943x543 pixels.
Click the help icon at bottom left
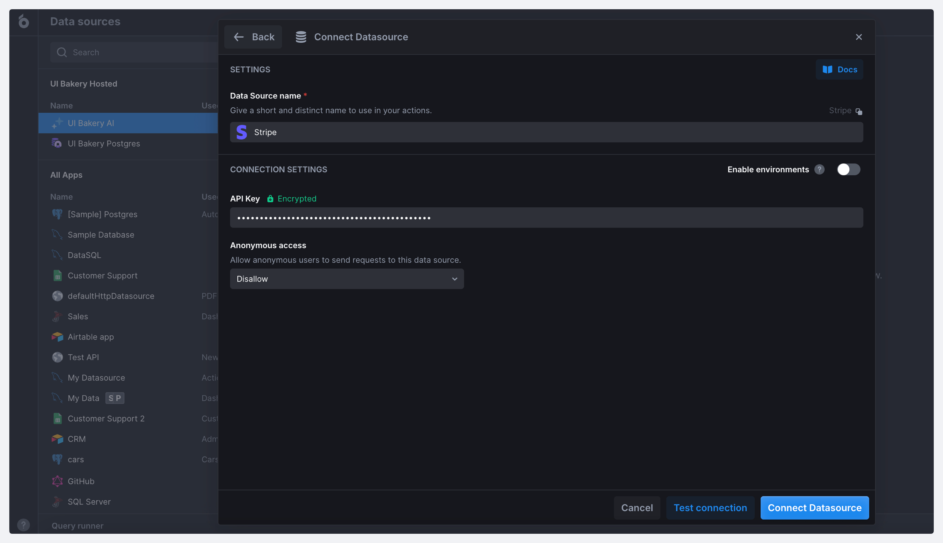click(23, 525)
